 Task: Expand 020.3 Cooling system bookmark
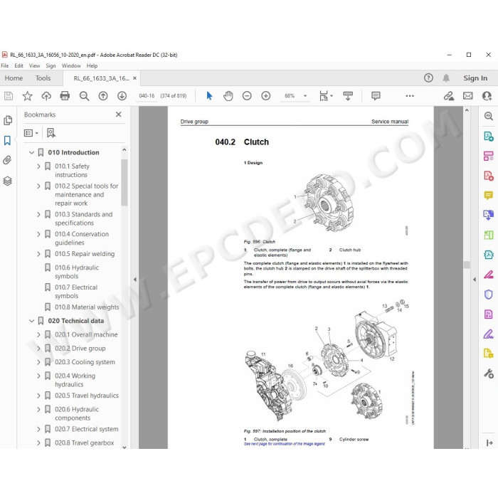(38, 362)
